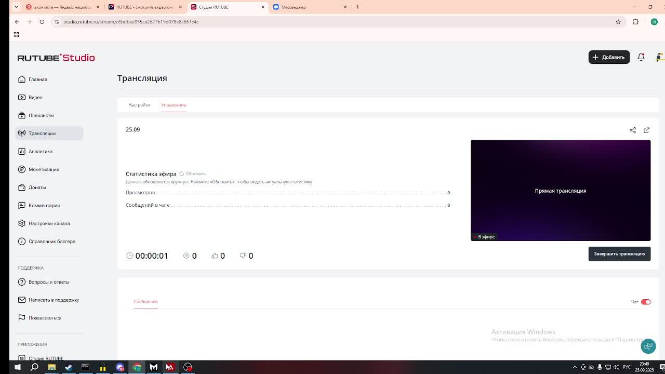This screenshot has height=374, width=665.
Task: Go to Главная in the sidebar
Action: pyautogui.click(x=49, y=79)
